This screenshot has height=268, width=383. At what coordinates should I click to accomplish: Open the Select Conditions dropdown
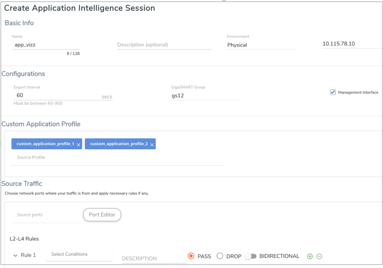coord(79,254)
